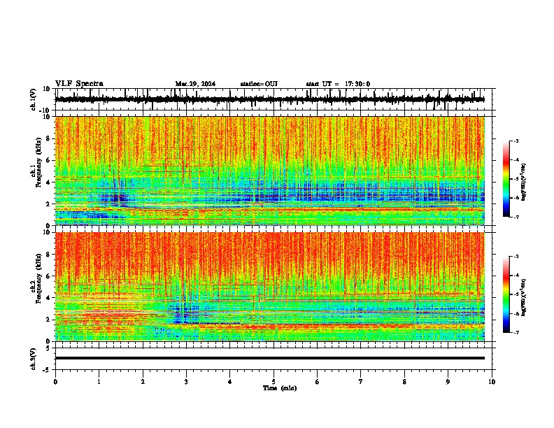554x428 pixels.
Task: Click the "-7" tick on ch.2 color bar
Action: tap(516, 333)
